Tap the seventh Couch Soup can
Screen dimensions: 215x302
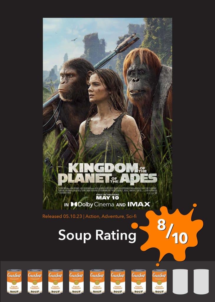(x=139, y=281)
